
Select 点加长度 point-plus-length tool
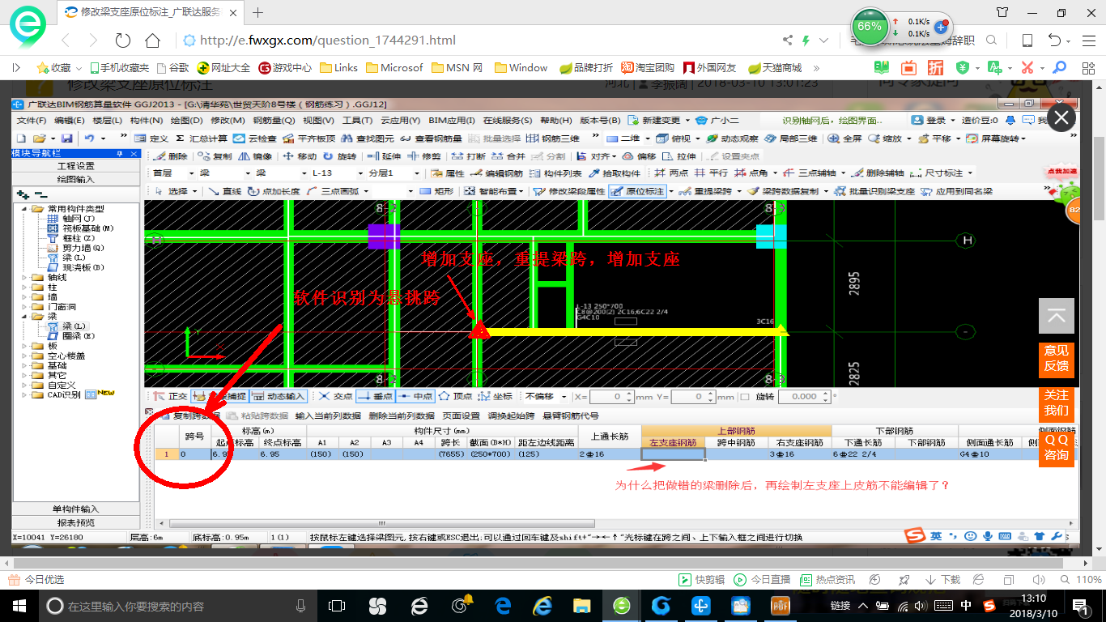point(274,191)
